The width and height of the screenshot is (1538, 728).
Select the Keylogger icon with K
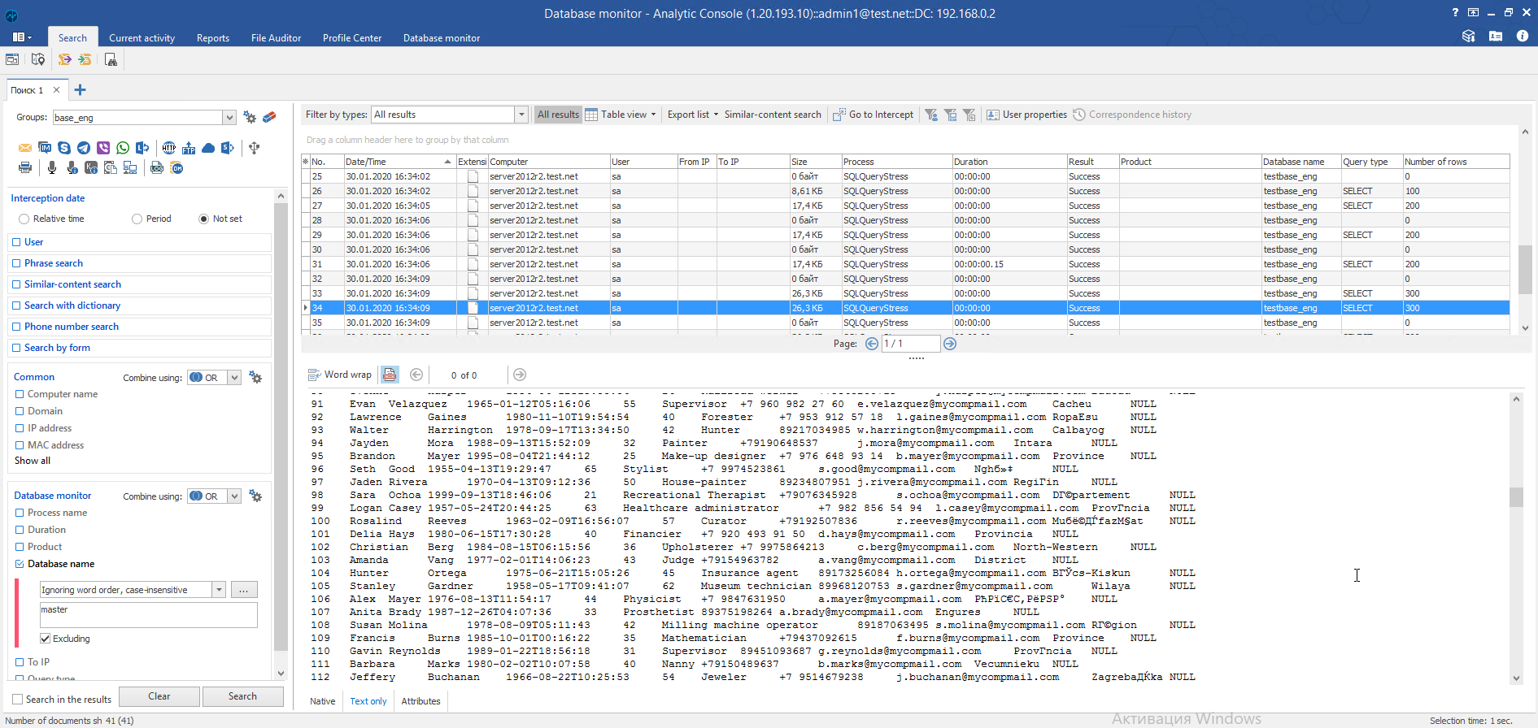tap(91, 167)
